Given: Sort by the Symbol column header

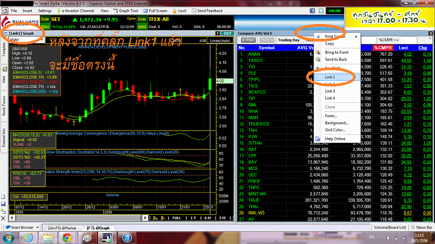Looking at the screenshot, I should 266,48.
